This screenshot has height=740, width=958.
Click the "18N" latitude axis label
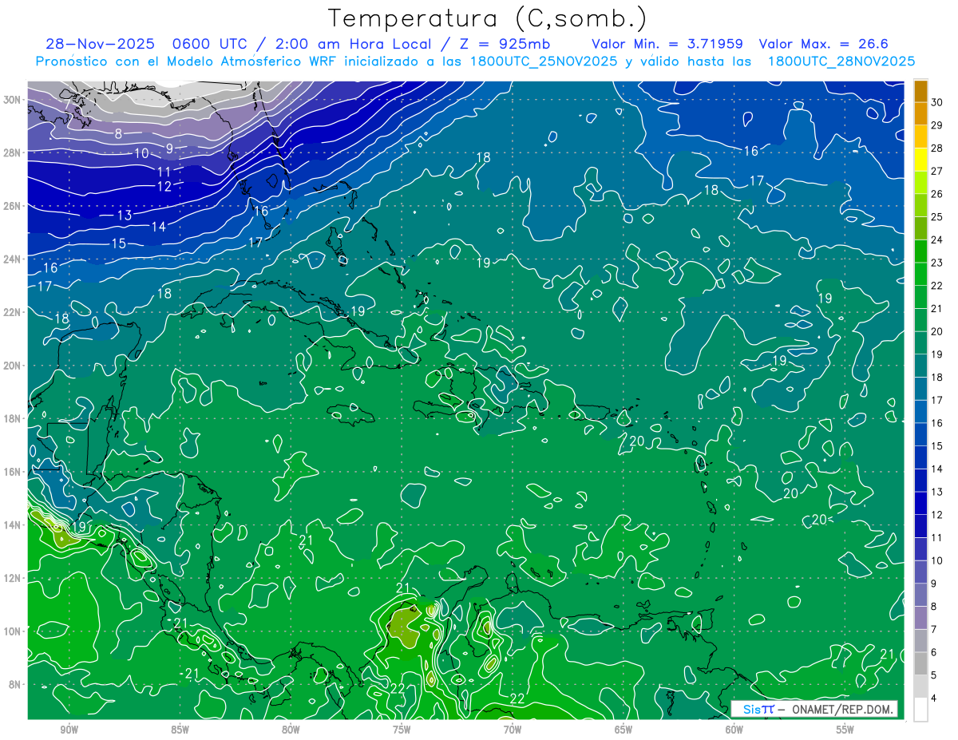point(13,418)
